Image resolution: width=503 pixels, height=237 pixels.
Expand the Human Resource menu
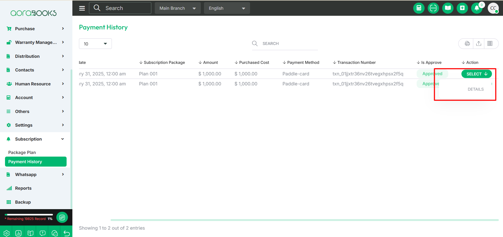pos(35,84)
